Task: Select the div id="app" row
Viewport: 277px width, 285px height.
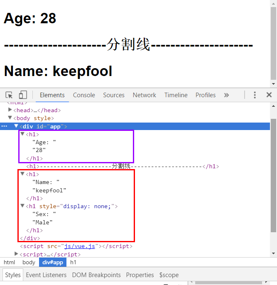Action: tap(135, 126)
